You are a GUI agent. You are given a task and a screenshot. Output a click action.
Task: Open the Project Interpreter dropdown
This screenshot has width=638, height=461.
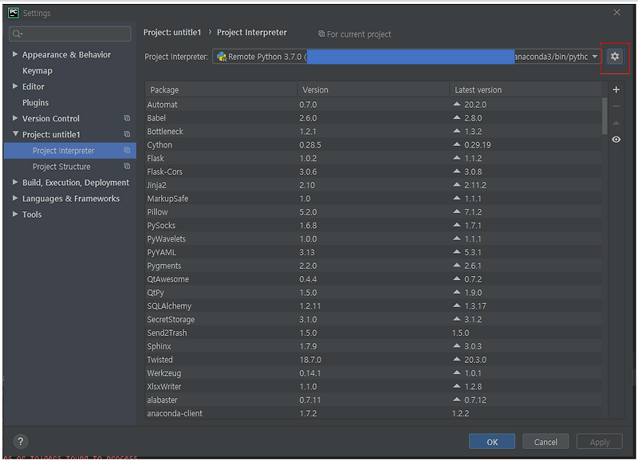[595, 57]
